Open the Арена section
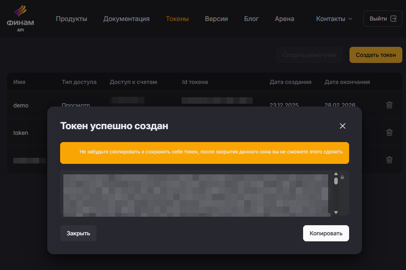The image size is (406, 270). coord(284,19)
